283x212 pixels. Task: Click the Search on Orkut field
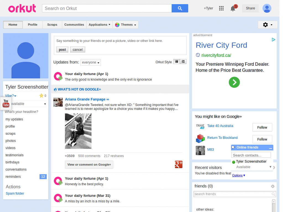[x=107, y=8]
